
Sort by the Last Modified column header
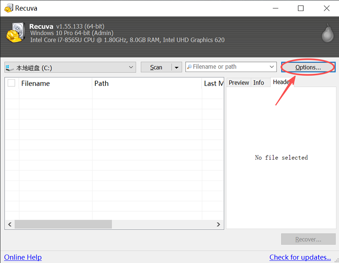pyautogui.click(x=213, y=83)
